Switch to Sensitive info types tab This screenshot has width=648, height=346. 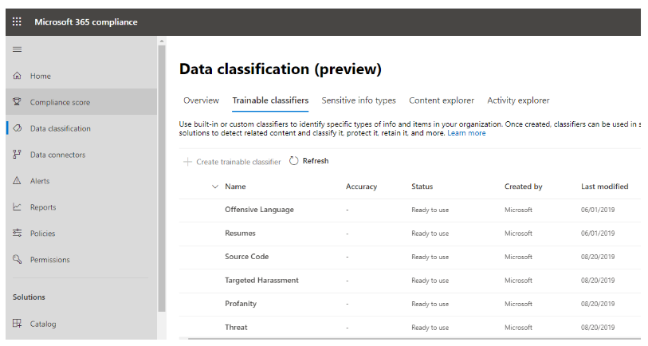359,100
